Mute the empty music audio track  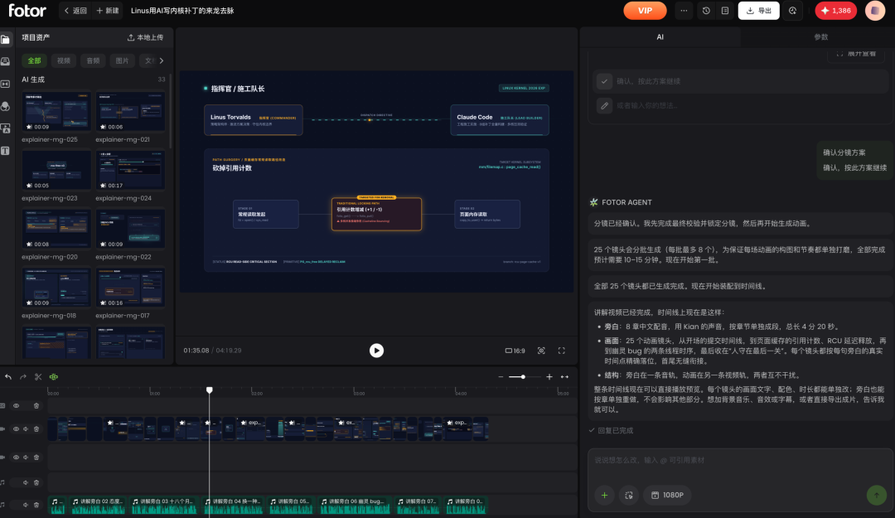click(x=26, y=482)
